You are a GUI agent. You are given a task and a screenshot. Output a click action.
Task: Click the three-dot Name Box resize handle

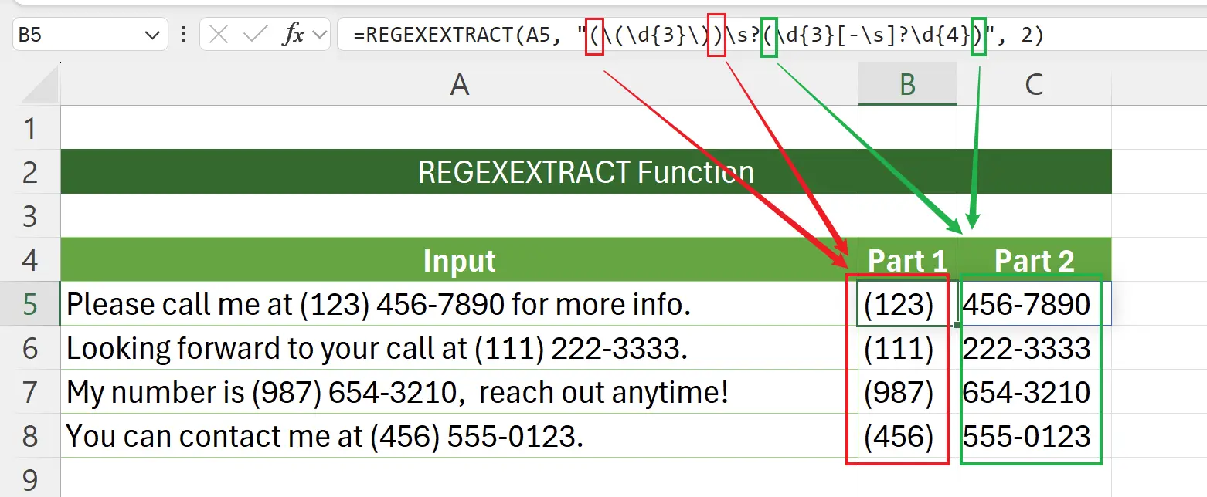click(184, 35)
